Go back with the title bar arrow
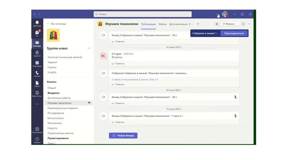The height and width of the screenshot is (160, 285). pos(35,14)
